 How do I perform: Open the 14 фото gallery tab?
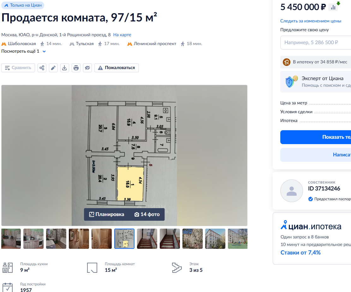147,214
